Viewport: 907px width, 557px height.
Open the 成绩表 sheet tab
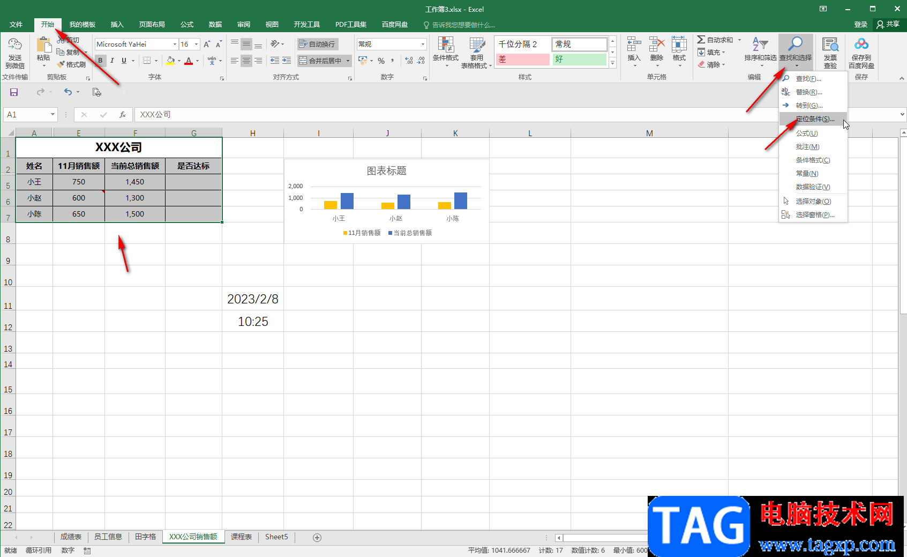[71, 537]
